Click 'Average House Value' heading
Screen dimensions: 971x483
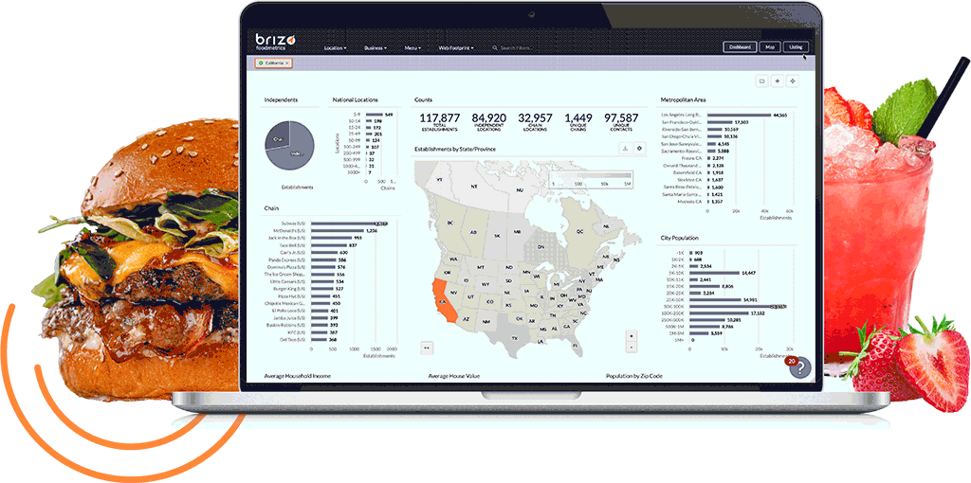(x=454, y=375)
